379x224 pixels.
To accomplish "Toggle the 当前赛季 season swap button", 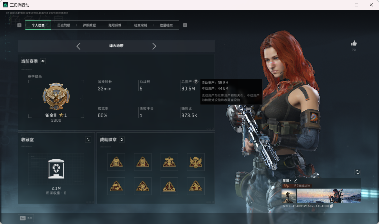I will click(x=43, y=61).
